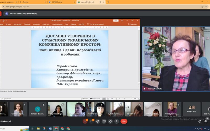Image resolution: width=210 pixels, height=131 pixels.
Task: Show the participants people panel
Action: pos(207,121)
